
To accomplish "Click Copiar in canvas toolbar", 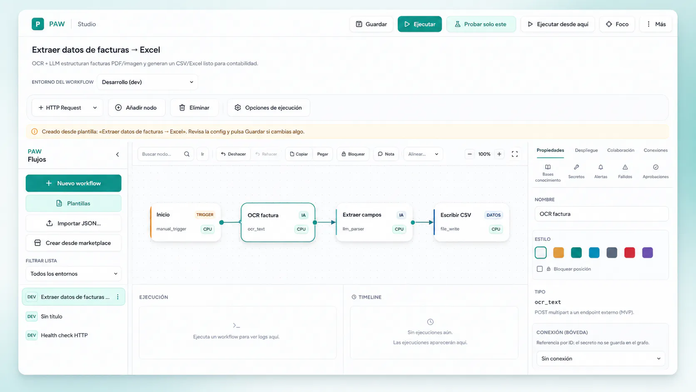I will point(299,154).
